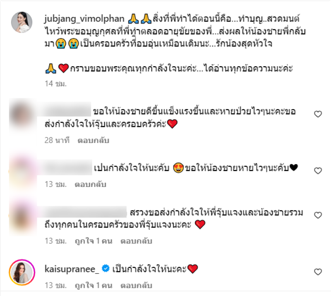Reply to kaisupranee_'s comment
This screenshot has height=296, width=331.
coord(137,285)
